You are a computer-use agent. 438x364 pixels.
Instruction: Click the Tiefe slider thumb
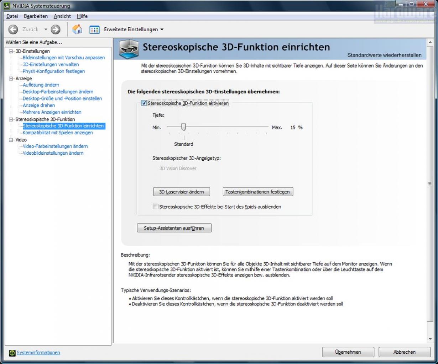(183, 127)
